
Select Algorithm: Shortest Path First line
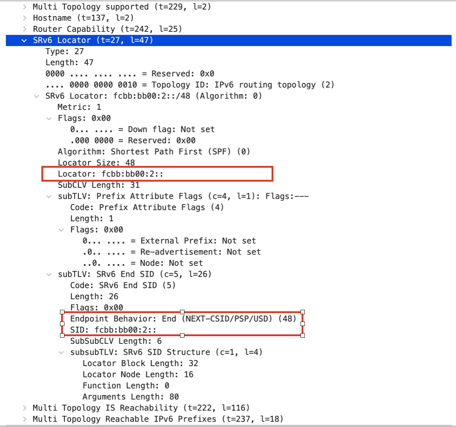pos(154,152)
